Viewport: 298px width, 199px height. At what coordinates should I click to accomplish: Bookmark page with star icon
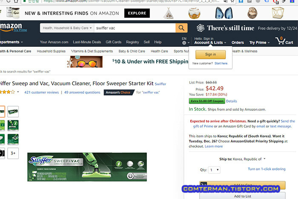232,1
